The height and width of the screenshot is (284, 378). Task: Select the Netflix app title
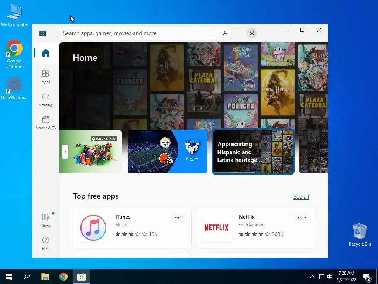tap(247, 217)
